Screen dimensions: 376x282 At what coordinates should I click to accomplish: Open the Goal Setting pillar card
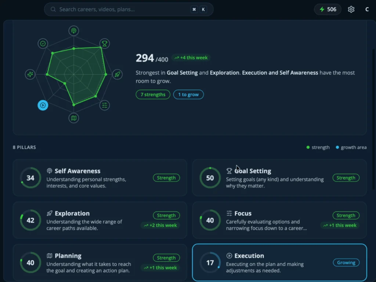279,178
